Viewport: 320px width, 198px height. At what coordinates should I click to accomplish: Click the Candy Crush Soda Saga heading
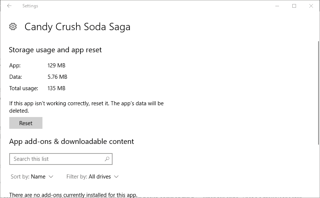[78, 27]
